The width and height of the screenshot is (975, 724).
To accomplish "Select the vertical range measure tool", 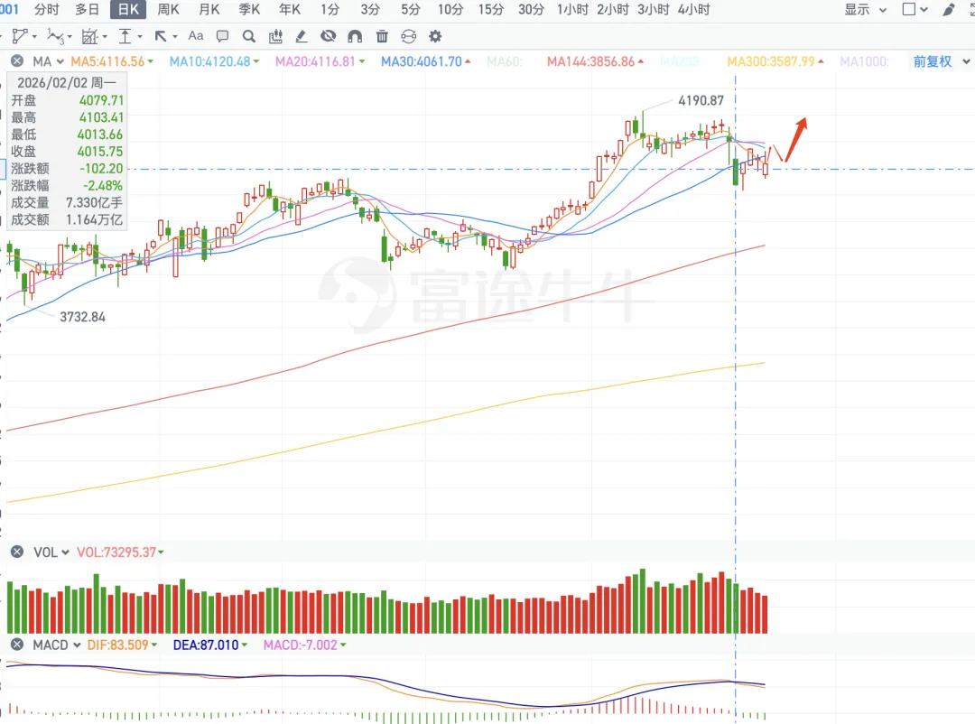I will pos(125,36).
